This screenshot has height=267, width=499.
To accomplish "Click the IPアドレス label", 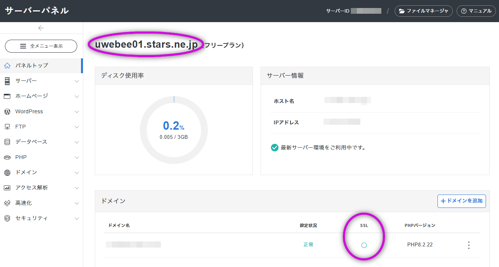I will click(286, 122).
